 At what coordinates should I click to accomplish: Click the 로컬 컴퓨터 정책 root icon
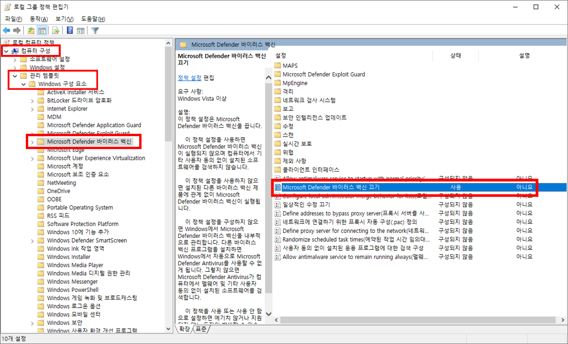(x=7, y=43)
